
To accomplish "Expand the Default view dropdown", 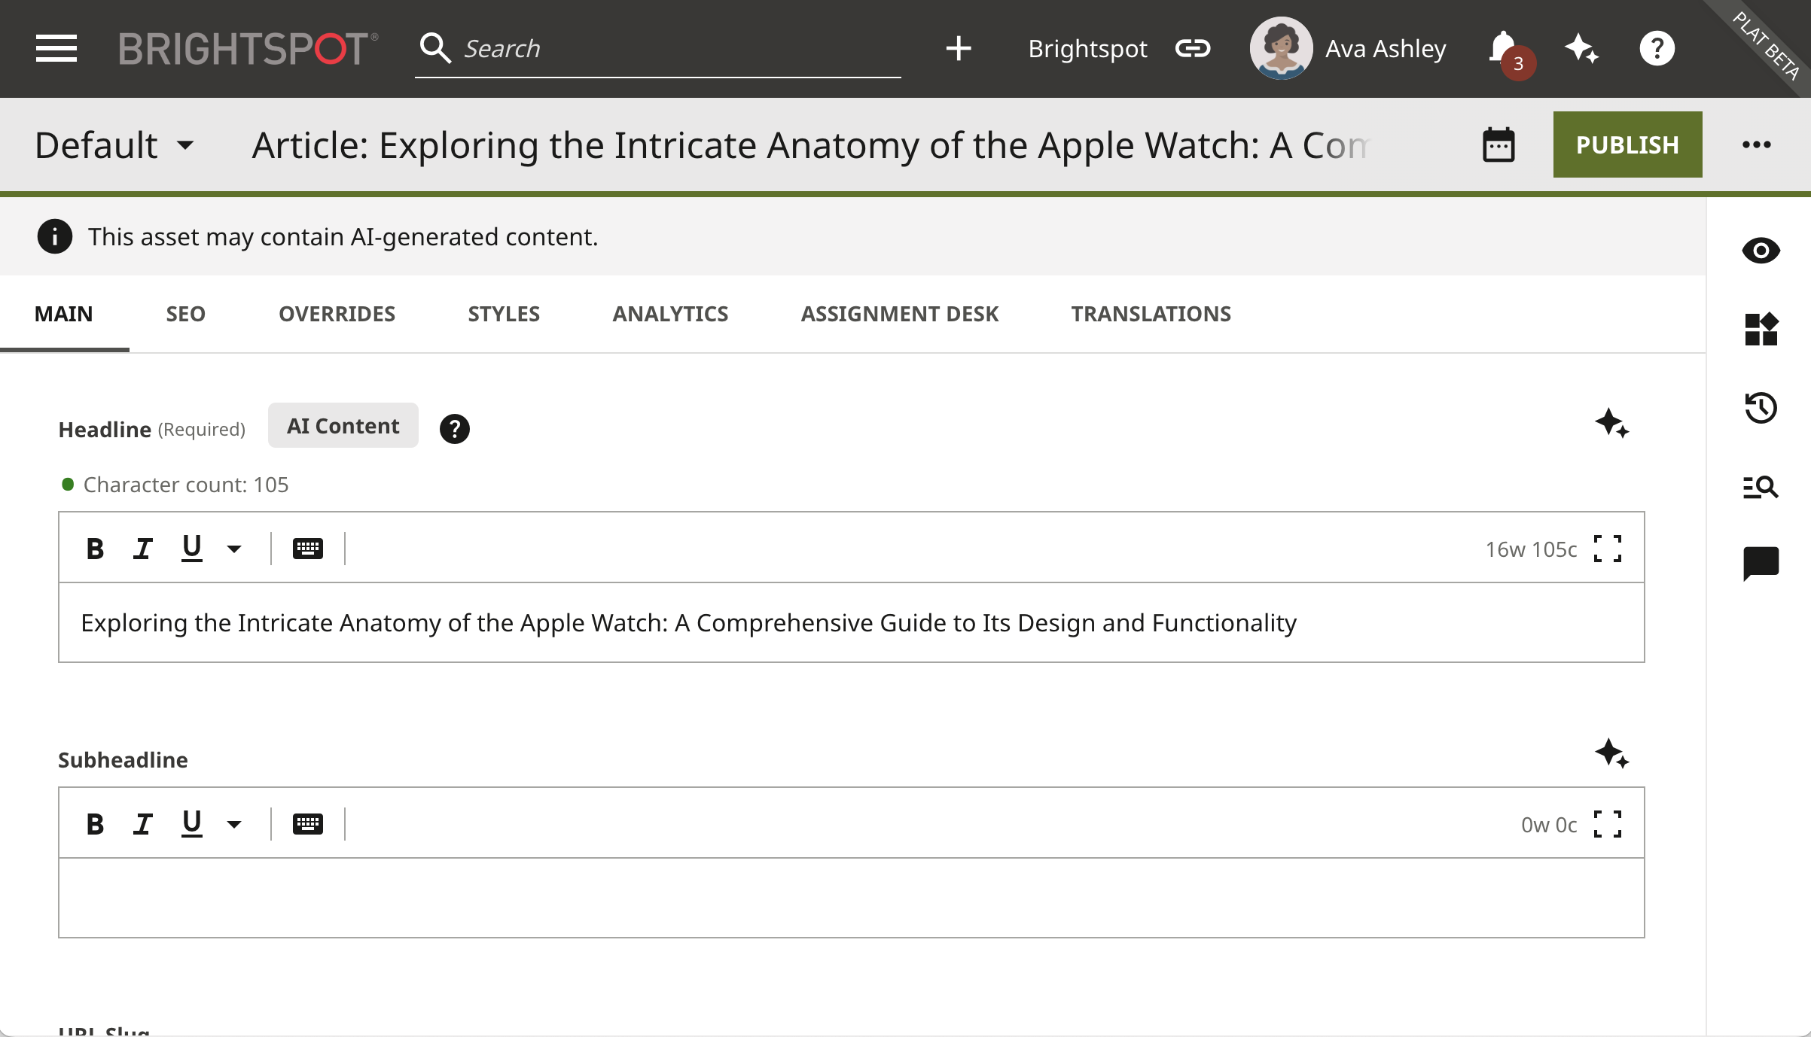I will pyautogui.click(x=114, y=145).
